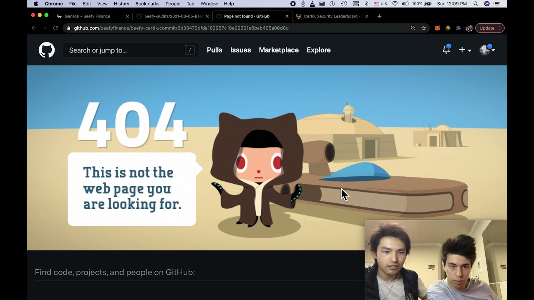Click the address bar URL

[x=181, y=28]
